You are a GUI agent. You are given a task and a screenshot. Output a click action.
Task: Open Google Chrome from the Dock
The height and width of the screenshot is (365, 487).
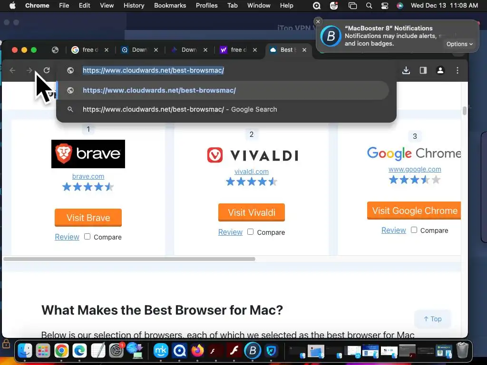[x=61, y=351]
